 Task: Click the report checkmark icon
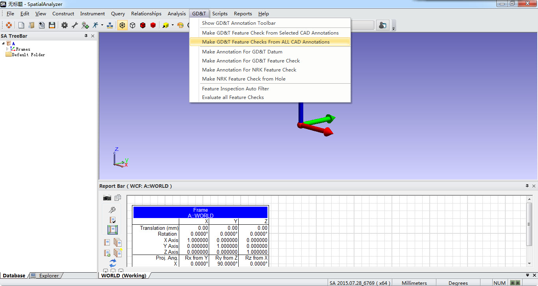112,220
